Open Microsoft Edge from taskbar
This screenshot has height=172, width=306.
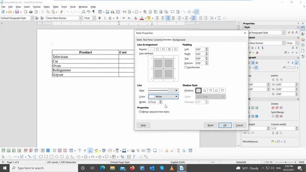click(x=102, y=168)
